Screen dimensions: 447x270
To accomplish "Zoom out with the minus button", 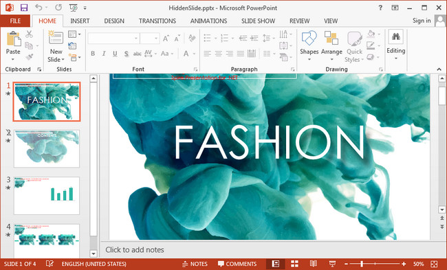I will click(x=346, y=264).
